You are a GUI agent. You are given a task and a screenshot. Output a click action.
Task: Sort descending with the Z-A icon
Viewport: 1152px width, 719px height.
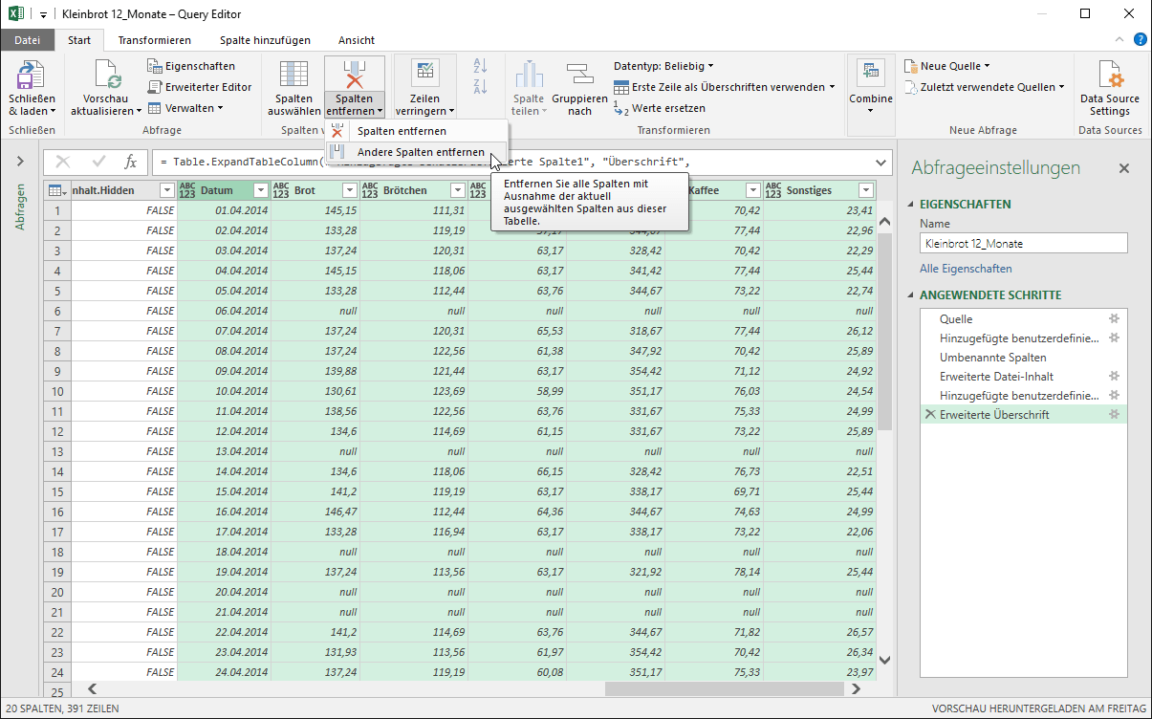pyautogui.click(x=480, y=87)
